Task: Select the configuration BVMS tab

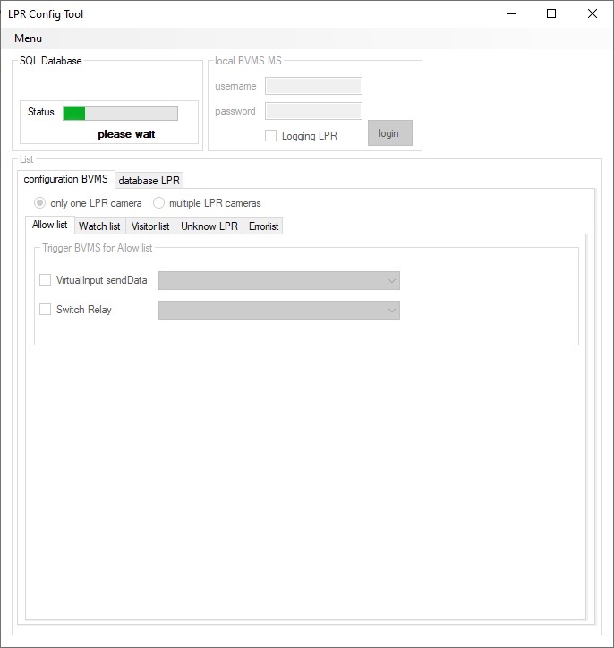Action: pos(65,179)
